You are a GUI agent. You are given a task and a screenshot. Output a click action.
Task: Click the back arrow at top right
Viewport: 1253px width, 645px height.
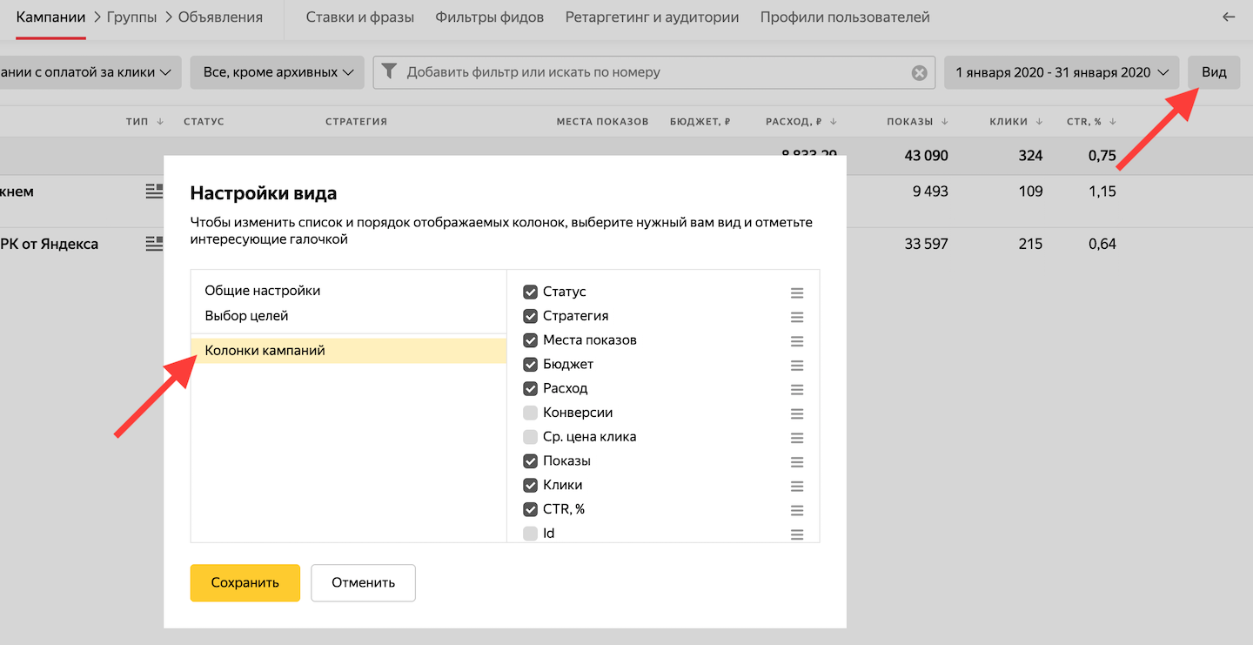[x=1229, y=17]
